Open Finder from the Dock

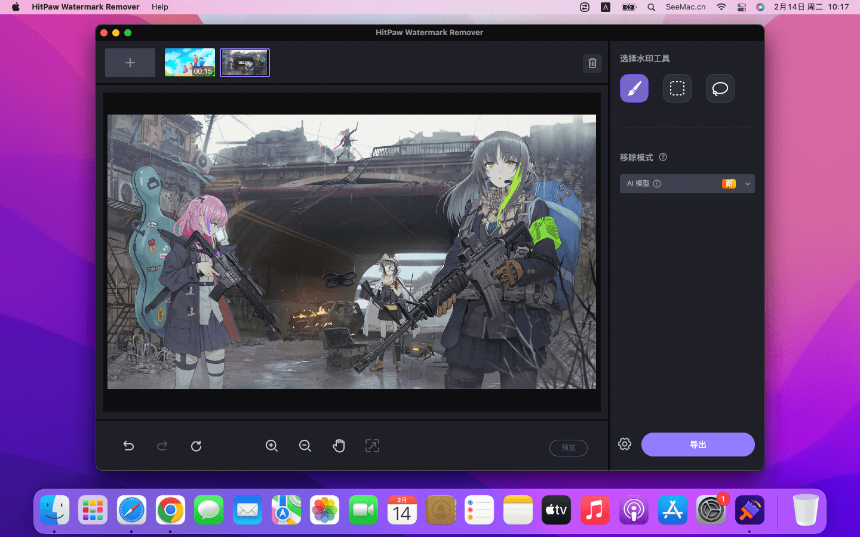point(55,510)
